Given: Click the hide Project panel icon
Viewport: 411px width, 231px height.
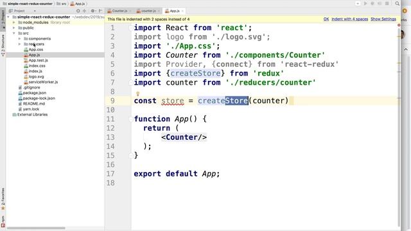Looking at the screenshot, I should 100,11.
